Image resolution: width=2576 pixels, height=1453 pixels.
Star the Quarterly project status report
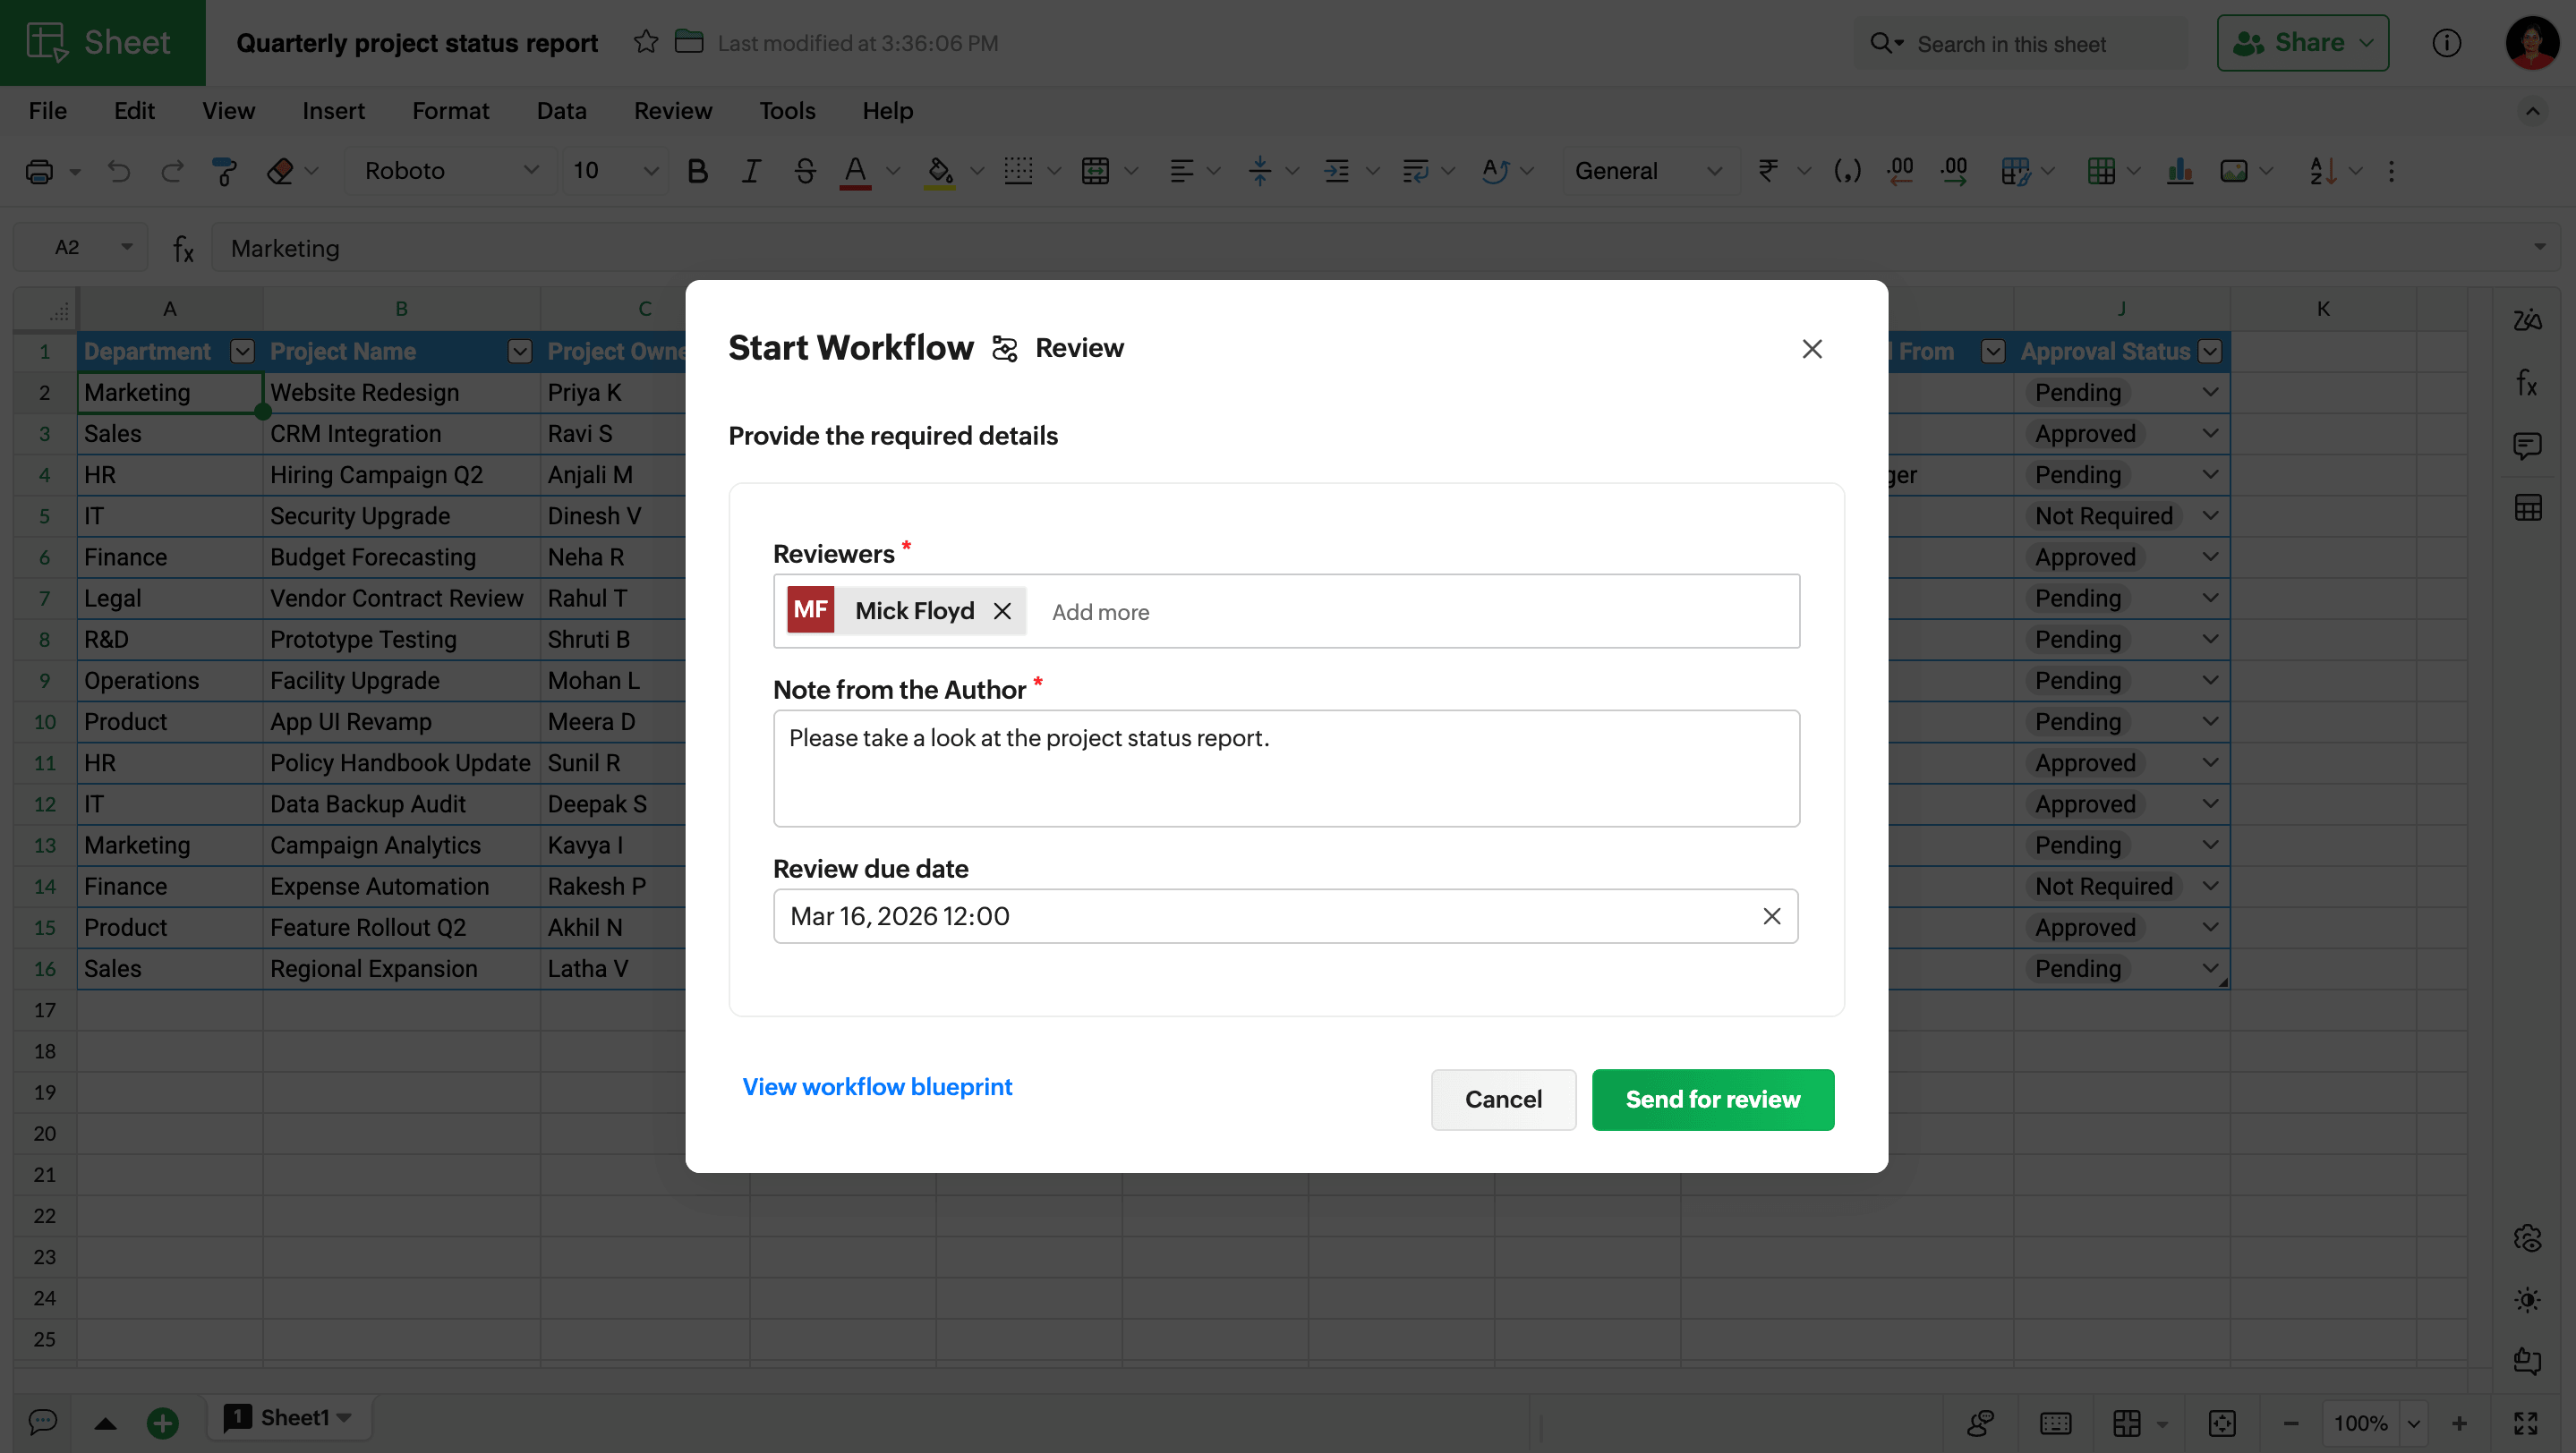pyautogui.click(x=645, y=42)
